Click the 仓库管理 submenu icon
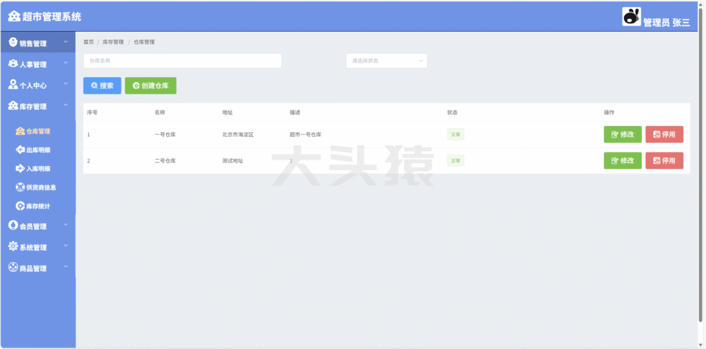Screen dimensions: 706x349 pos(20,131)
